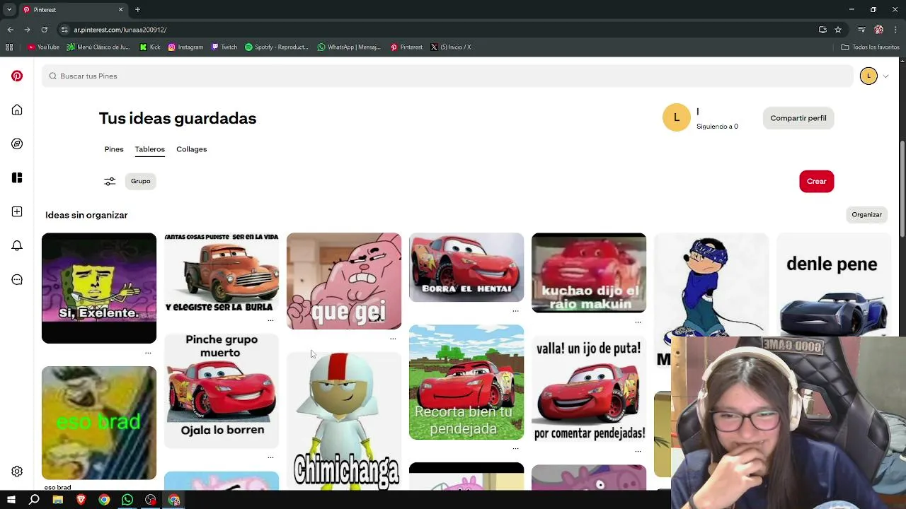
Task: Go back in browser history
Action: click(x=10, y=30)
